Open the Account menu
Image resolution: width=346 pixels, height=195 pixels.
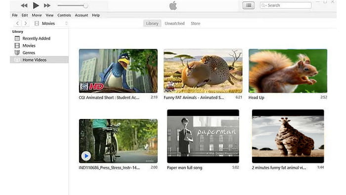(x=82, y=15)
